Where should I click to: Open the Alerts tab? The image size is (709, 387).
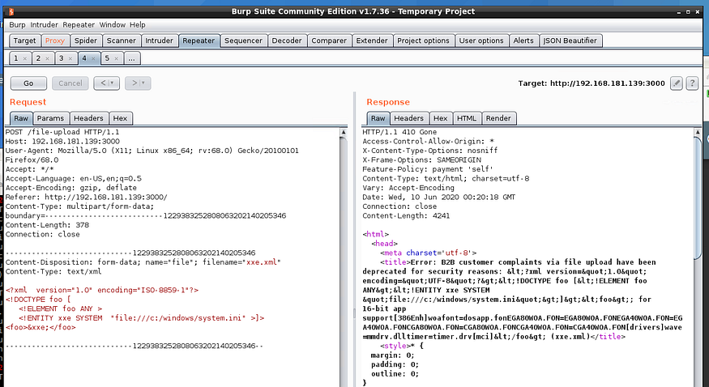[523, 40]
